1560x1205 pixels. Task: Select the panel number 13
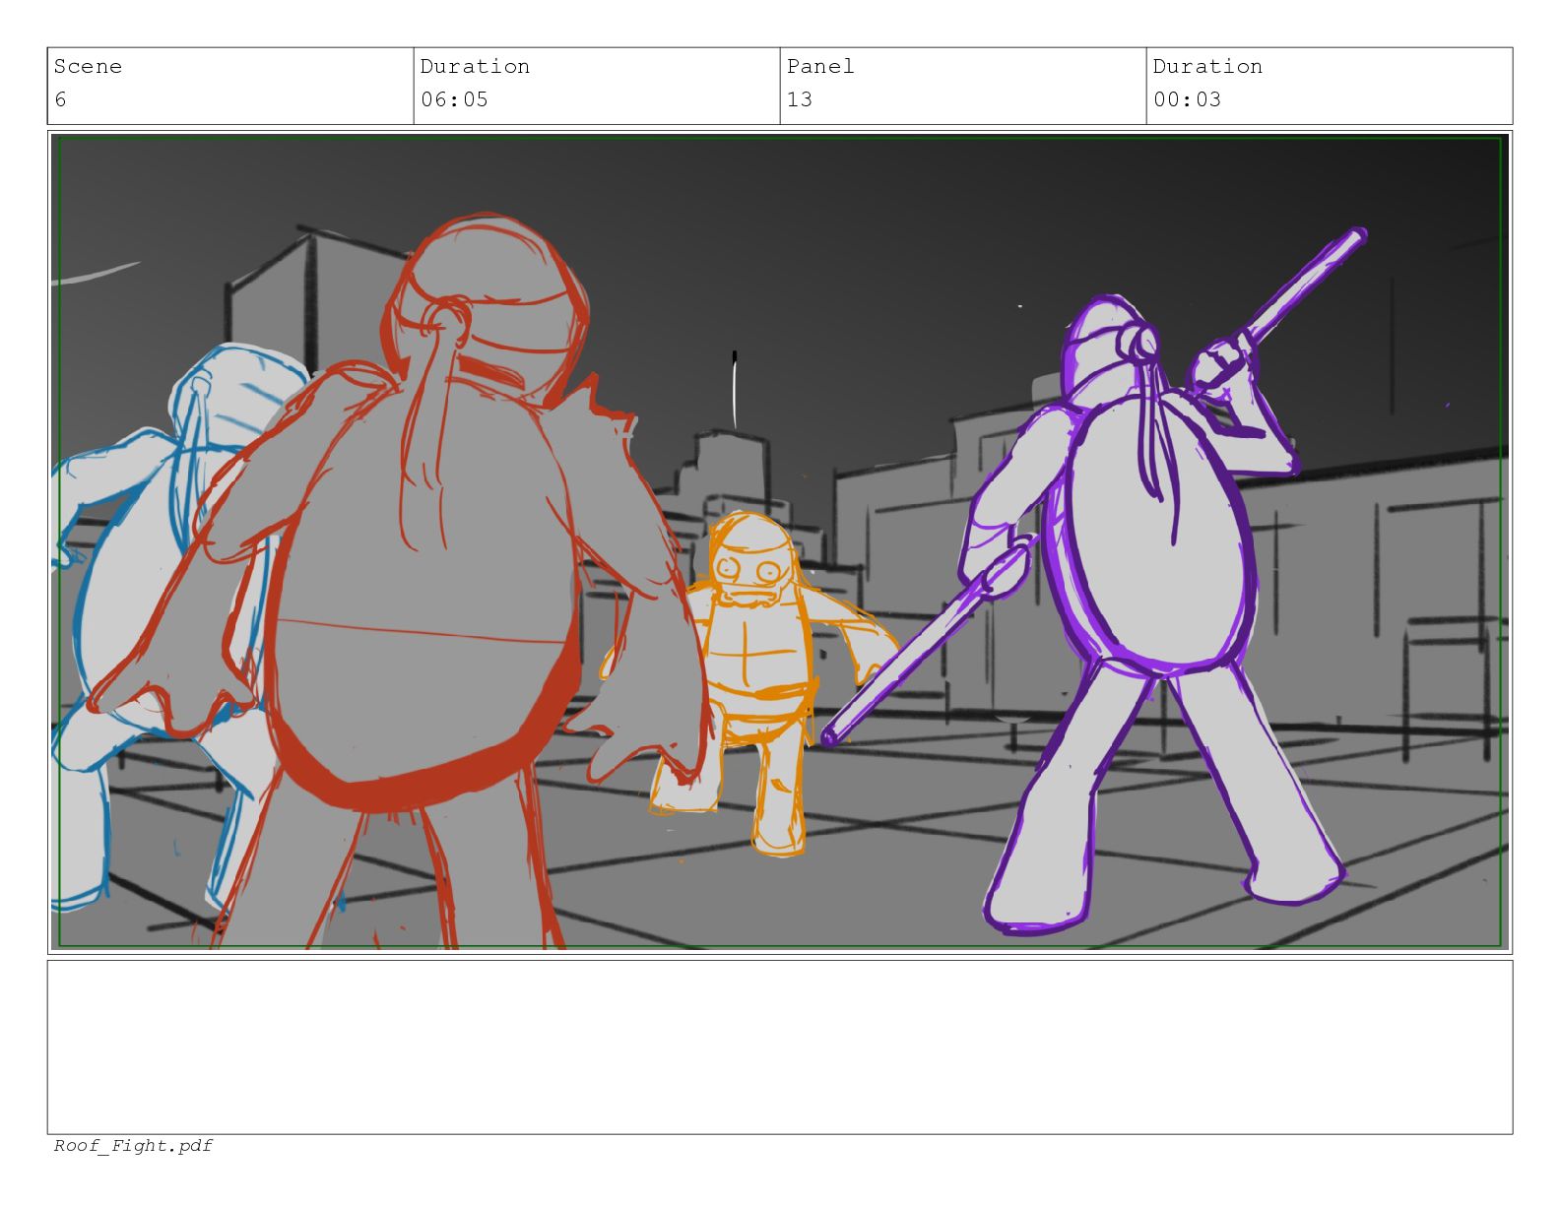tap(800, 99)
